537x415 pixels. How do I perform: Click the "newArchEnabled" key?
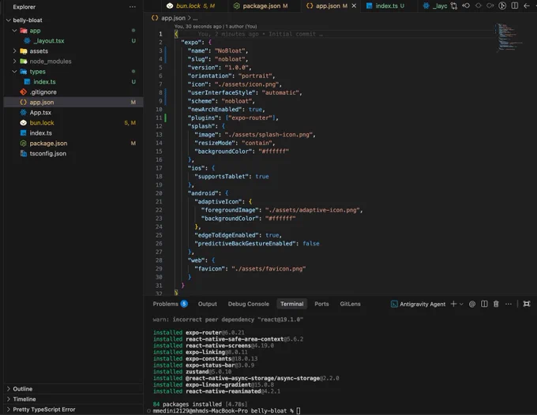coord(216,110)
